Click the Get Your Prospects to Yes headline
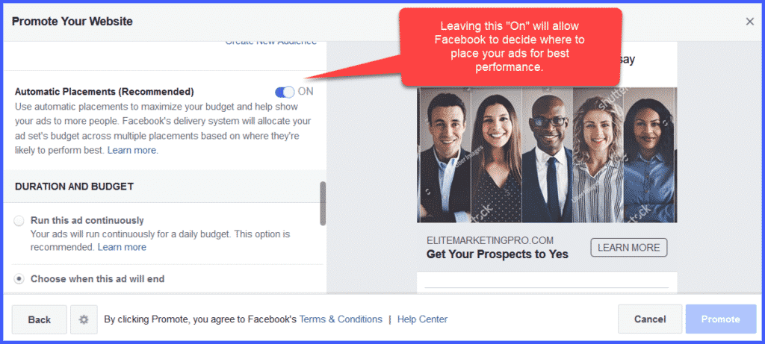The height and width of the screenshot is (344, 765). click(x=497, y=254)
